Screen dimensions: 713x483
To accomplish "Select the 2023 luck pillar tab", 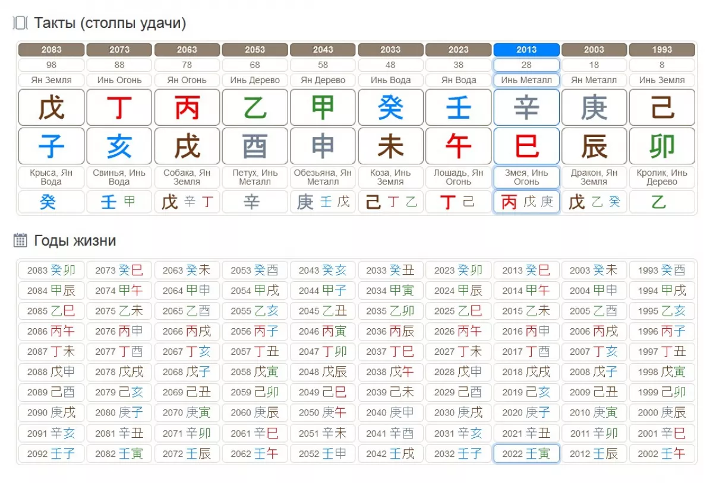I will click(x=458, y=50).
